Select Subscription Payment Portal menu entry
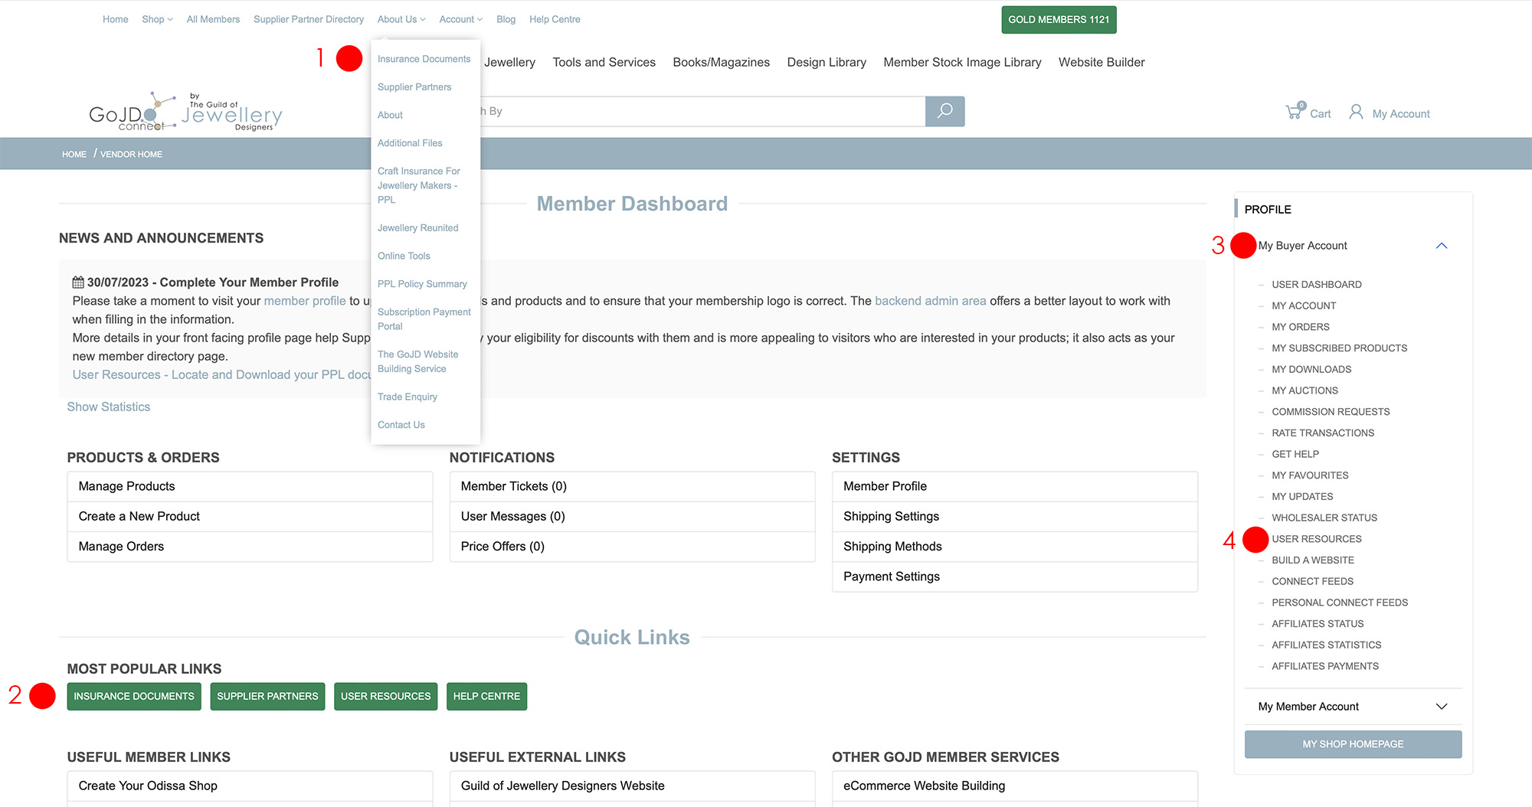The image size is (1532, 807). click(424, 319)
